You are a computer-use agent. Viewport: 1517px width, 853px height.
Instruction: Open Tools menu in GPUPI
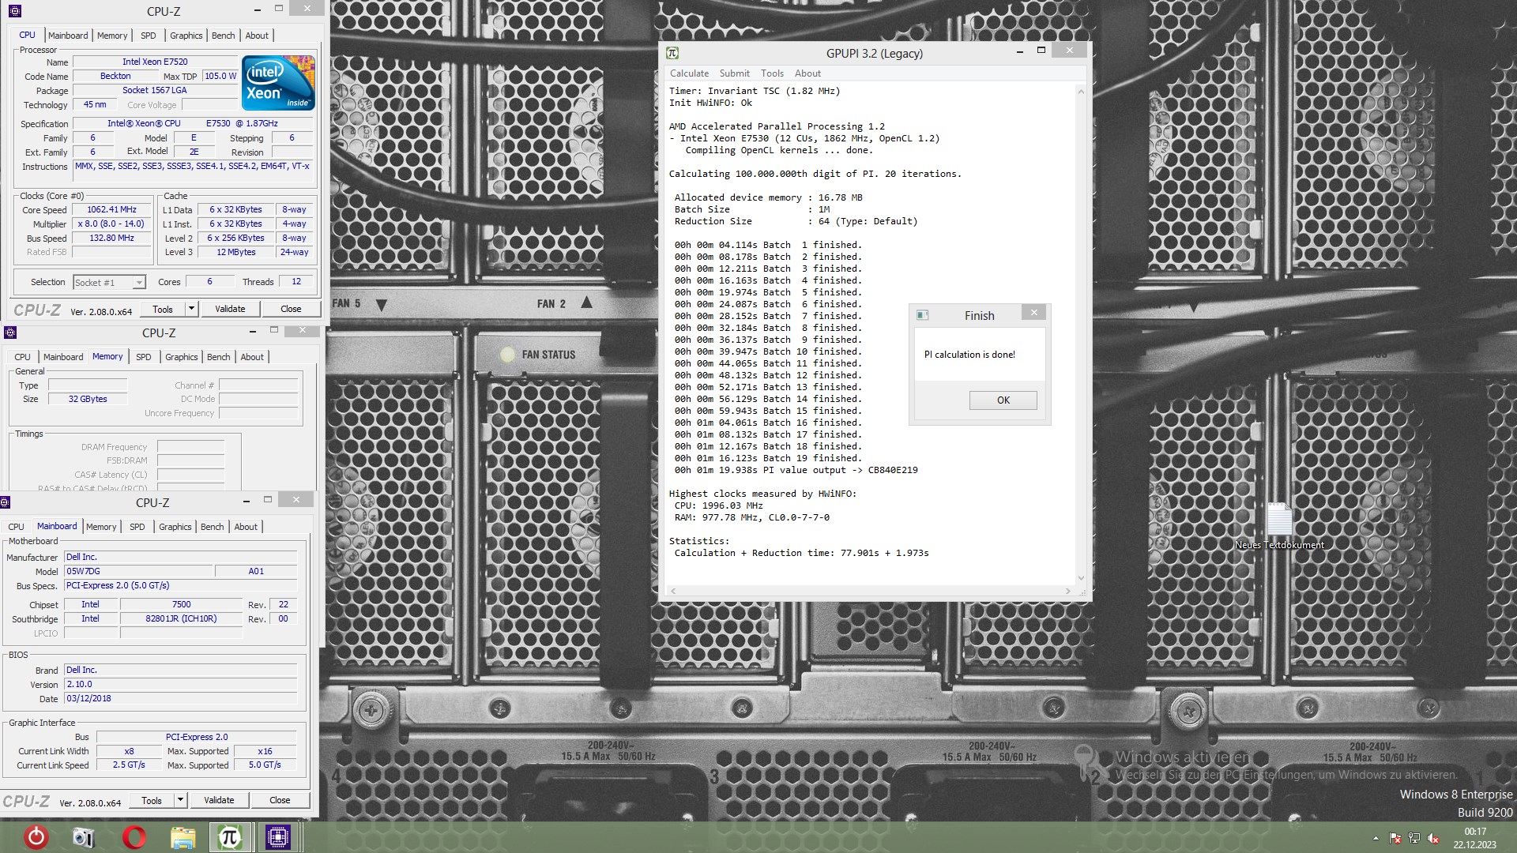pos(772,73)
